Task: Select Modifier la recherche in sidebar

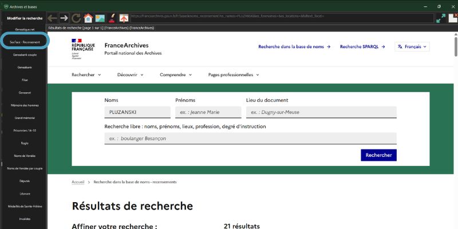Action: tap(25, 18)
